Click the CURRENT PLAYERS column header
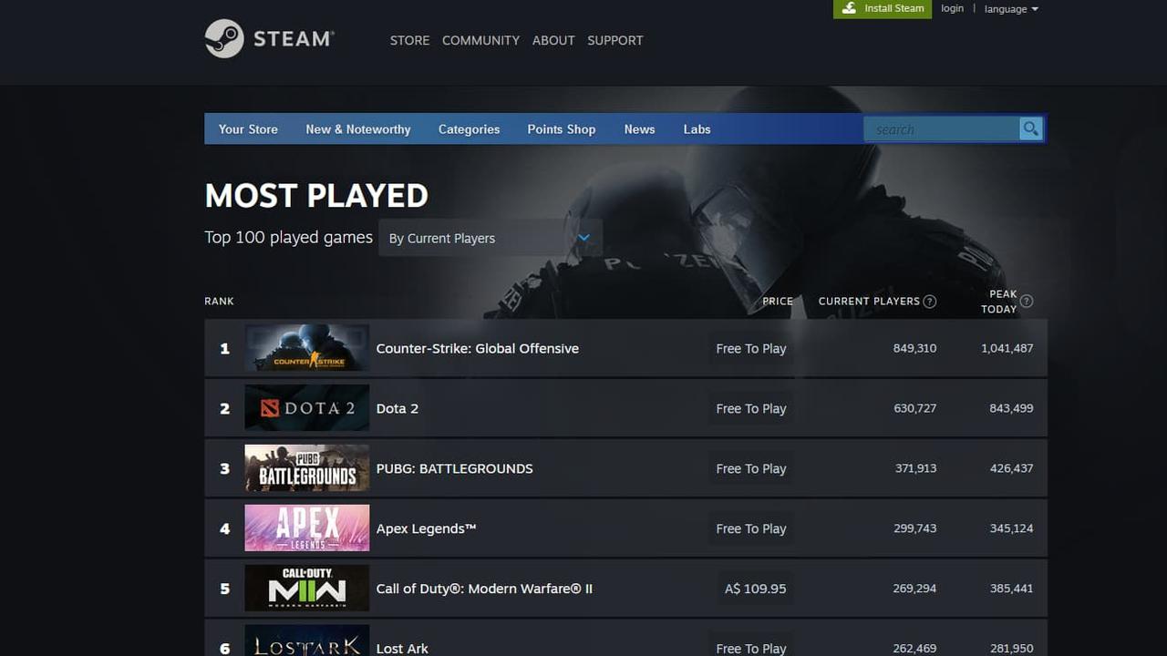The height and width of the screenshot is (656, 1167). 869,302
